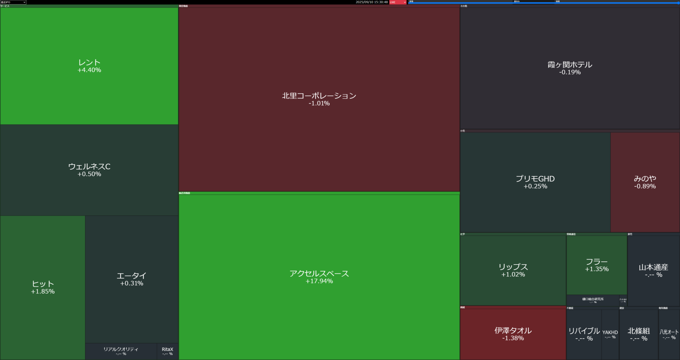Select the 北里コーポレーション -1.01% tile
The image size is (680, 360).
[319, 99]
